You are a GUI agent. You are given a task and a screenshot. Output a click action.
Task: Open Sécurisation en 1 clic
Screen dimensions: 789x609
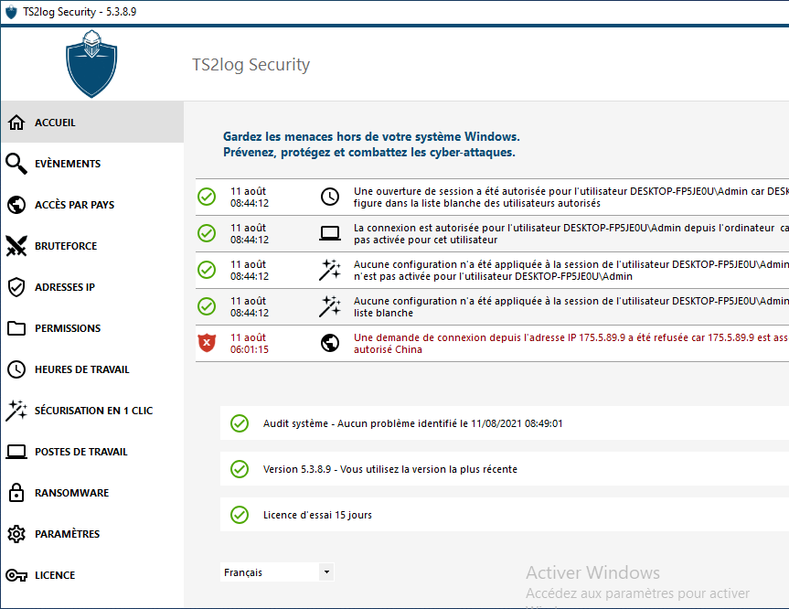point(92,411)
